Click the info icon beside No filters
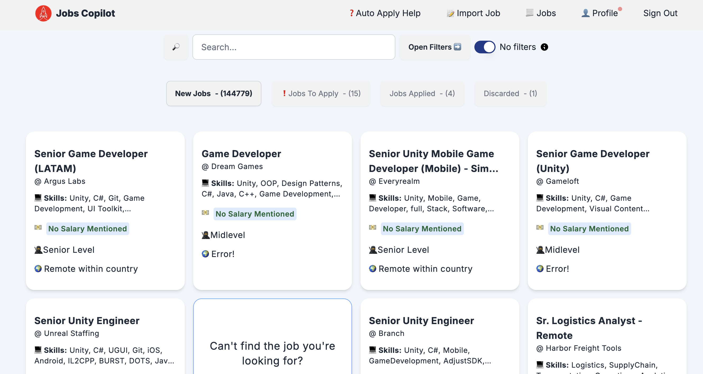 (x=544, y=47)
